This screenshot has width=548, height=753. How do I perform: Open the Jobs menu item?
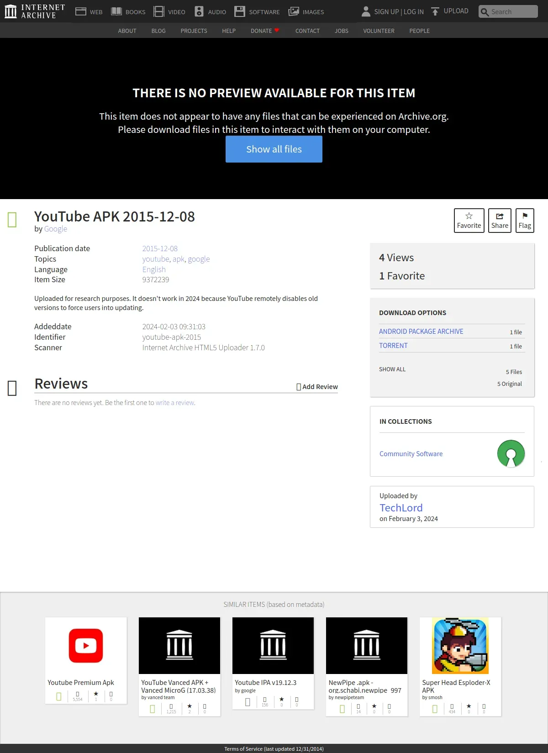(x=342, y=31)
